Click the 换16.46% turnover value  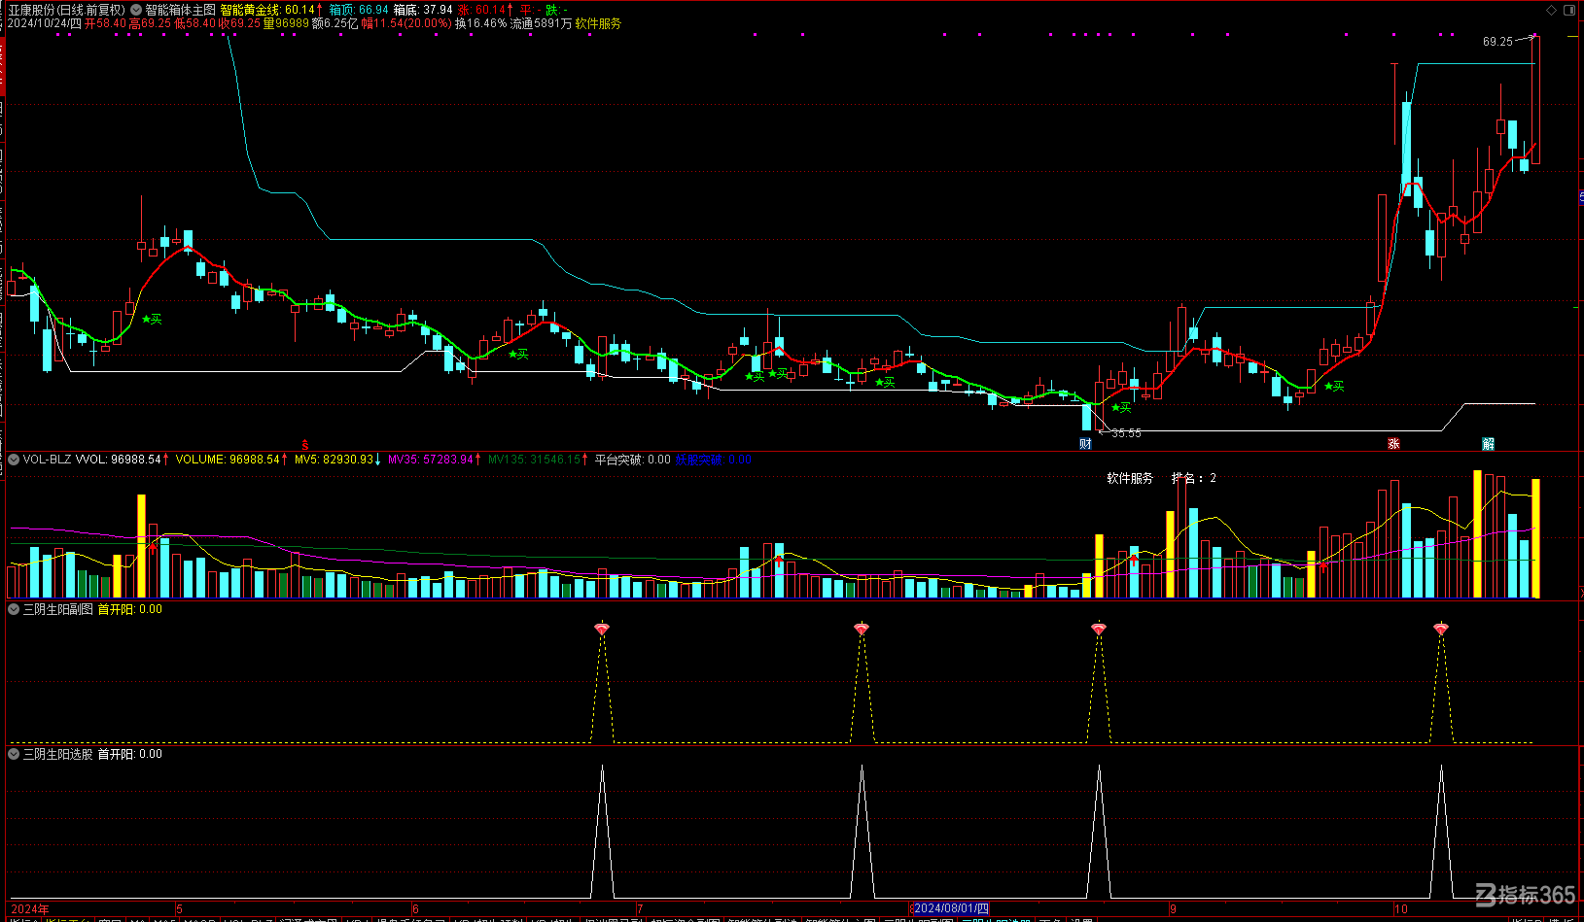coord(481,23)
